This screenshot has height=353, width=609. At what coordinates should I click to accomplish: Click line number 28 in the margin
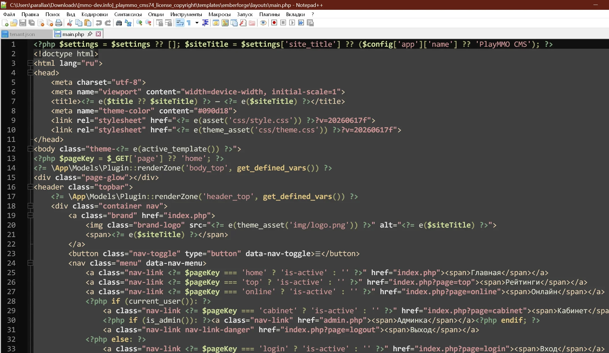11,301
